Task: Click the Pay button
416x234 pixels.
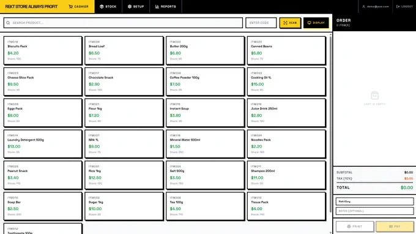Action: tap(395, 227)
